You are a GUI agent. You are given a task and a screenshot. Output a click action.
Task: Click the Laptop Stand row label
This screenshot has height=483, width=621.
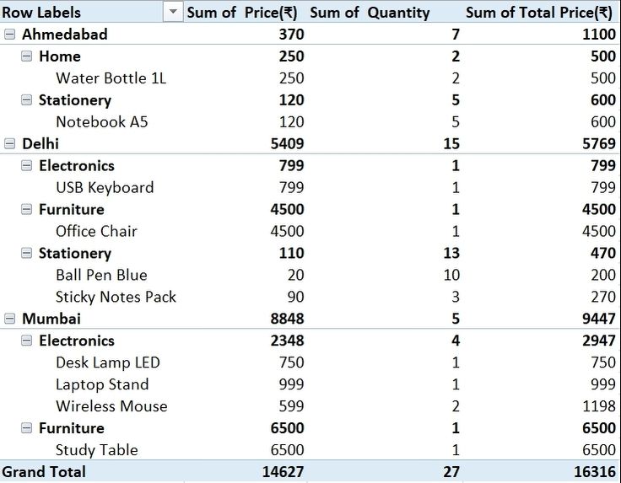102,384
